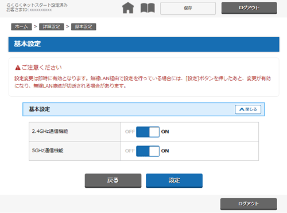Select the 基本設定 breadcrumb
The height and width of the screenshot is (213, 287).
tap(84, 27)
